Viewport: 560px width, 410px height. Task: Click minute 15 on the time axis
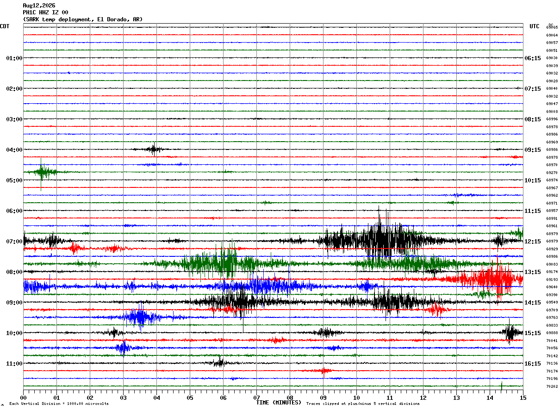[x=523, y=398]
